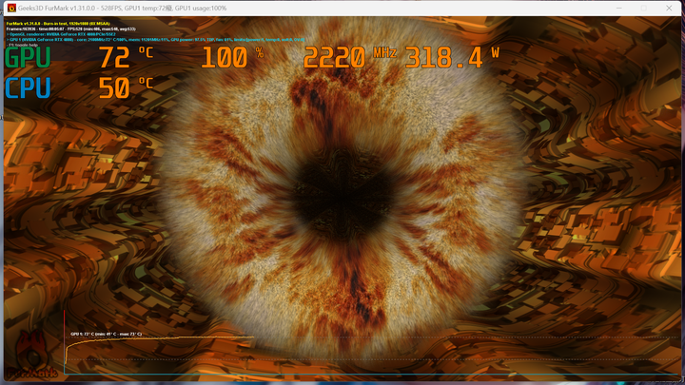
Task: Click the FurMark app icon in title bar
Action: tap(11, 8)
